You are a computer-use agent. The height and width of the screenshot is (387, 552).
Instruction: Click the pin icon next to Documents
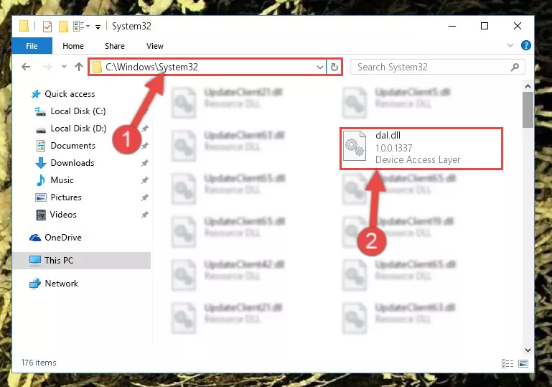[x=145, y=146]
